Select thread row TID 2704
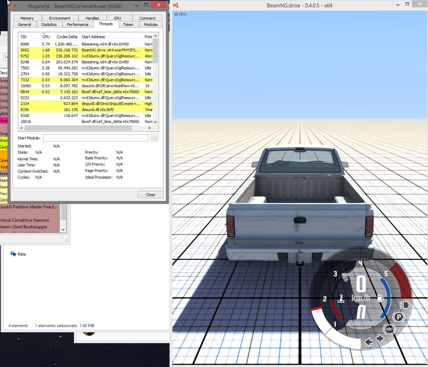The height and width of the screenshot is (367, 428). coord(86,74)
